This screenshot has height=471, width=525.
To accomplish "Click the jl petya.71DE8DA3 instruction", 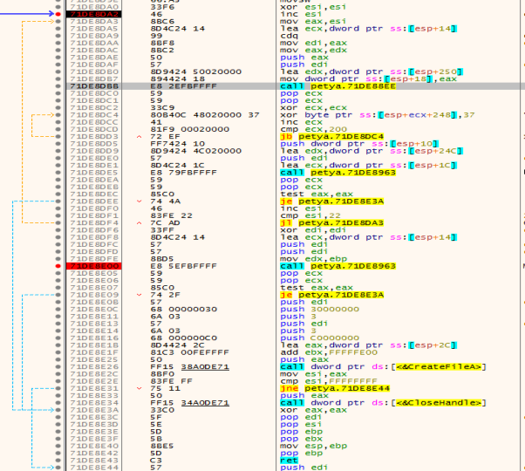I will (331, 223).
